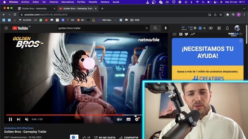Unmute the video player sound

click(x=27, y=119)
